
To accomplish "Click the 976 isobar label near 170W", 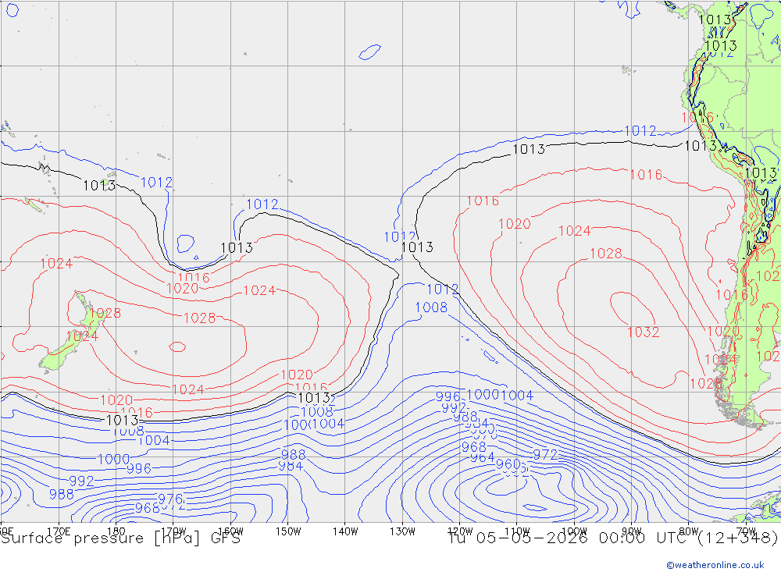I will pos(170,499).
